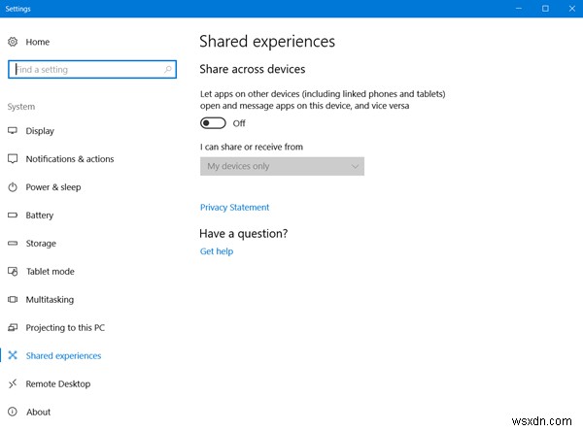Screen dimensions: 583x431
Task: Close the Settings window
Action: 572,8
